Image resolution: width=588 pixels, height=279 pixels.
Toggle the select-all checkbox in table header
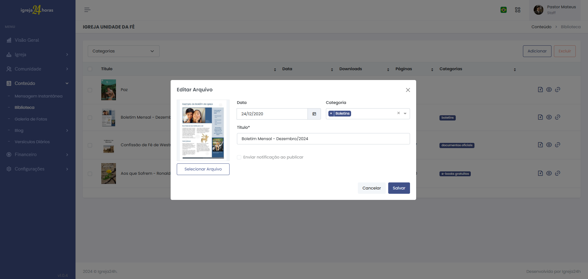point(90,69)
